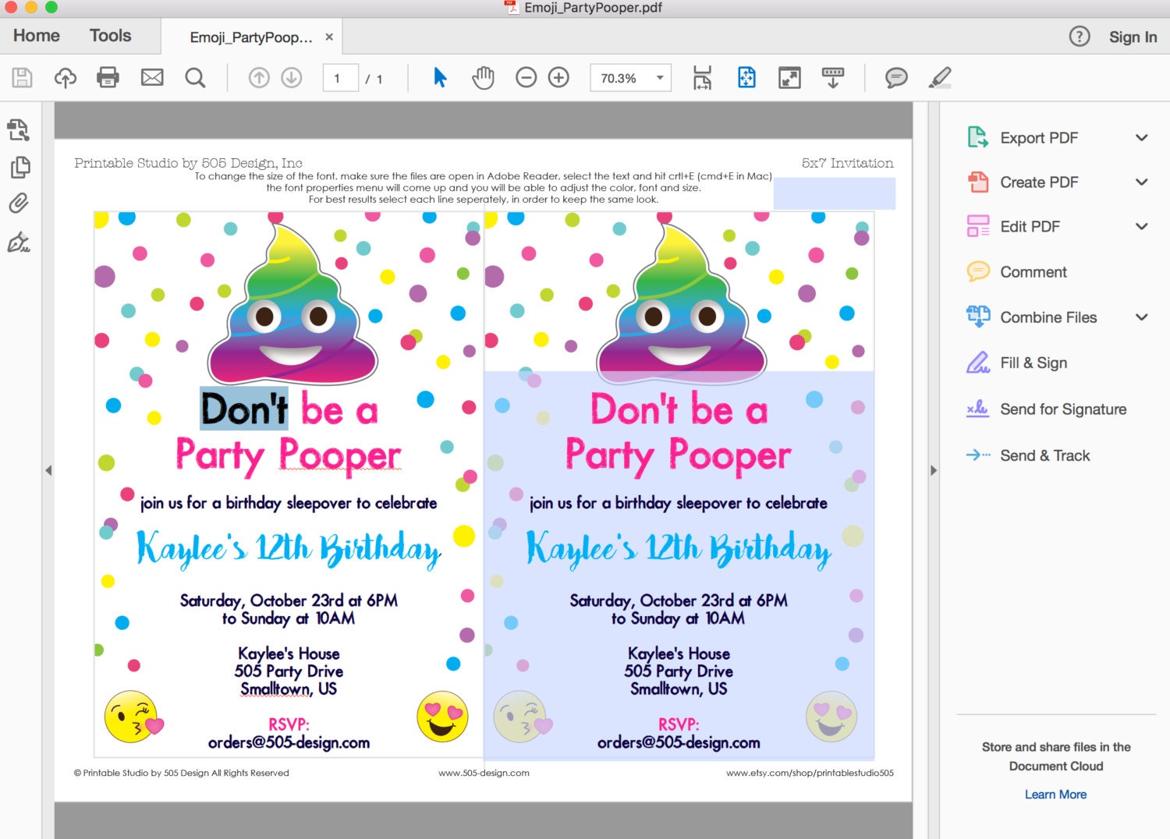The height and width of the screenshot is (839, 1170).
Task: Zoom out of the document
Action: [526, 77]
